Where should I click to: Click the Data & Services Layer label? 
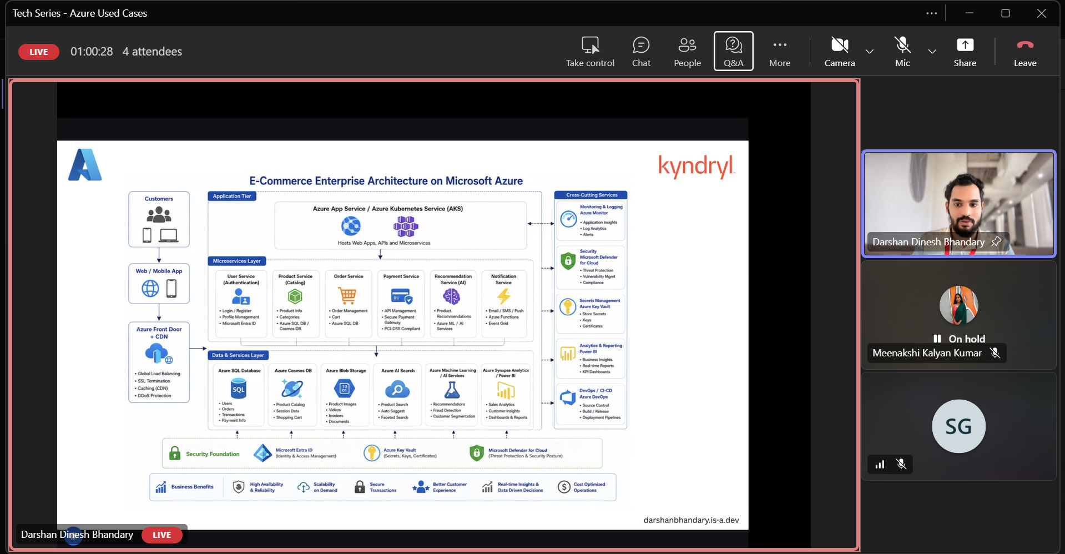(238, 355)
